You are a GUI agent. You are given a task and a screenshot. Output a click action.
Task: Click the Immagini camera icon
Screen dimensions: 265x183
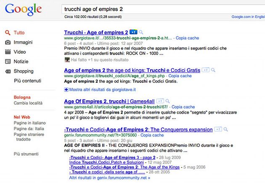[8, 42]
